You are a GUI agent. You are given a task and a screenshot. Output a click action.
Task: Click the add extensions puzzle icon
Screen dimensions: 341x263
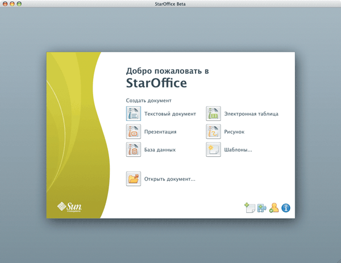click(262, 208)
